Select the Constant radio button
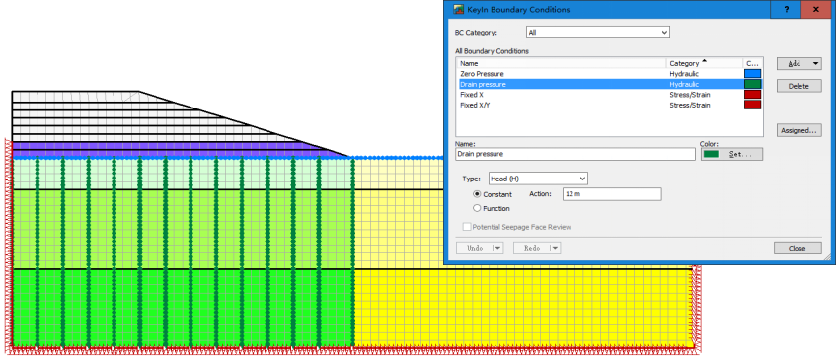 pyautogui.click(x=477, y=194)
